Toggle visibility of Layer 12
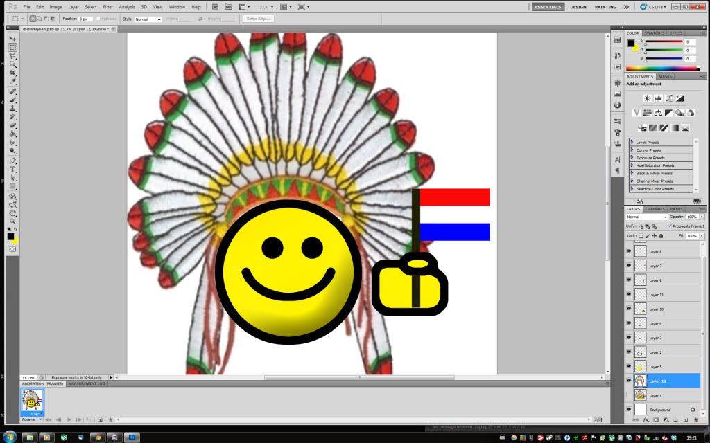 [628, 381]
